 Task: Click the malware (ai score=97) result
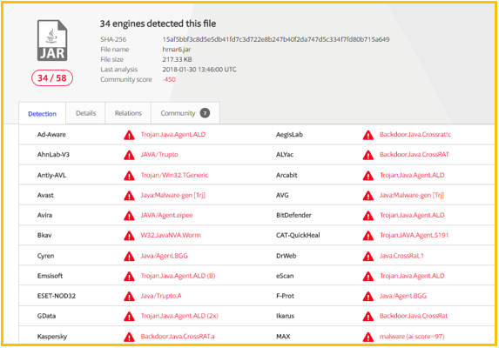[x=412, y=337]
